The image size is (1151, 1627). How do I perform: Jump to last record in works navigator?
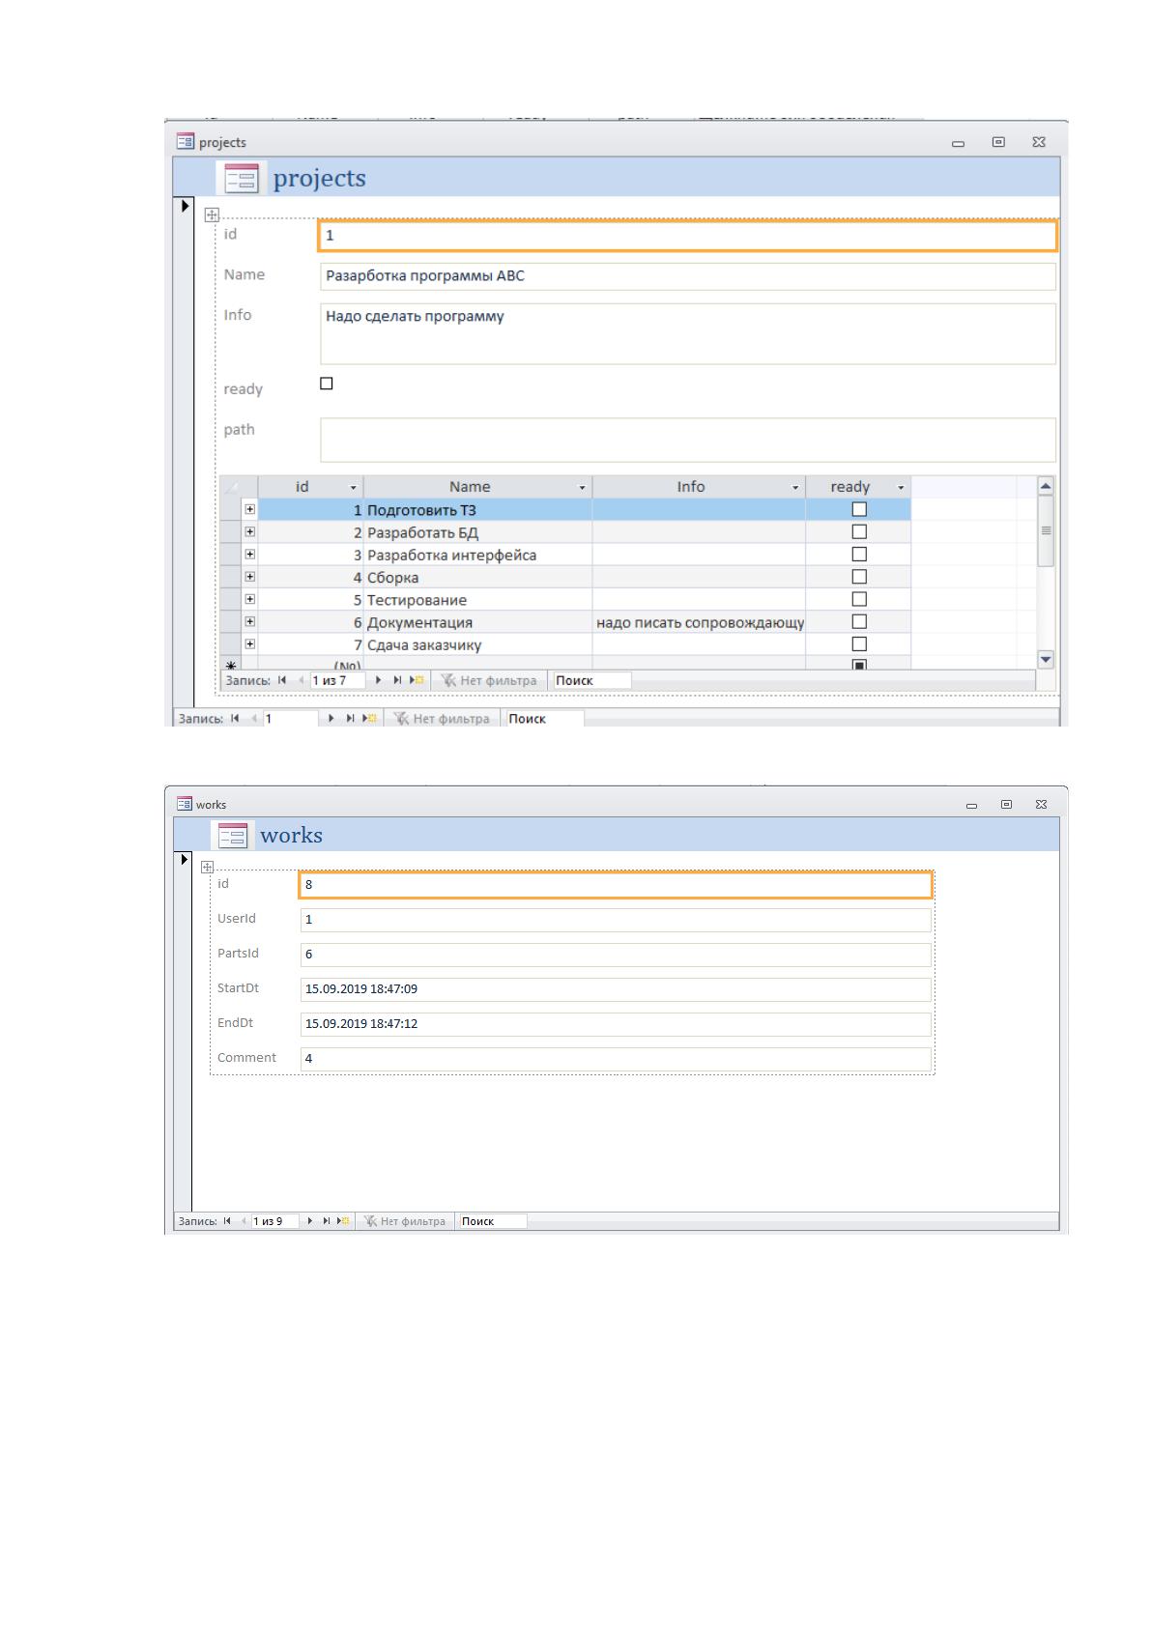[x=326, y=1221]
